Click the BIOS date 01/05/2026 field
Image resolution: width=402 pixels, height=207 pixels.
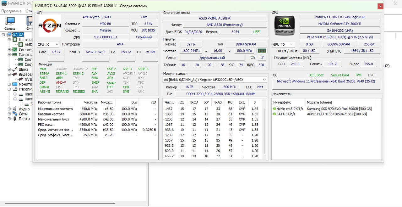(x=193, y=32)
